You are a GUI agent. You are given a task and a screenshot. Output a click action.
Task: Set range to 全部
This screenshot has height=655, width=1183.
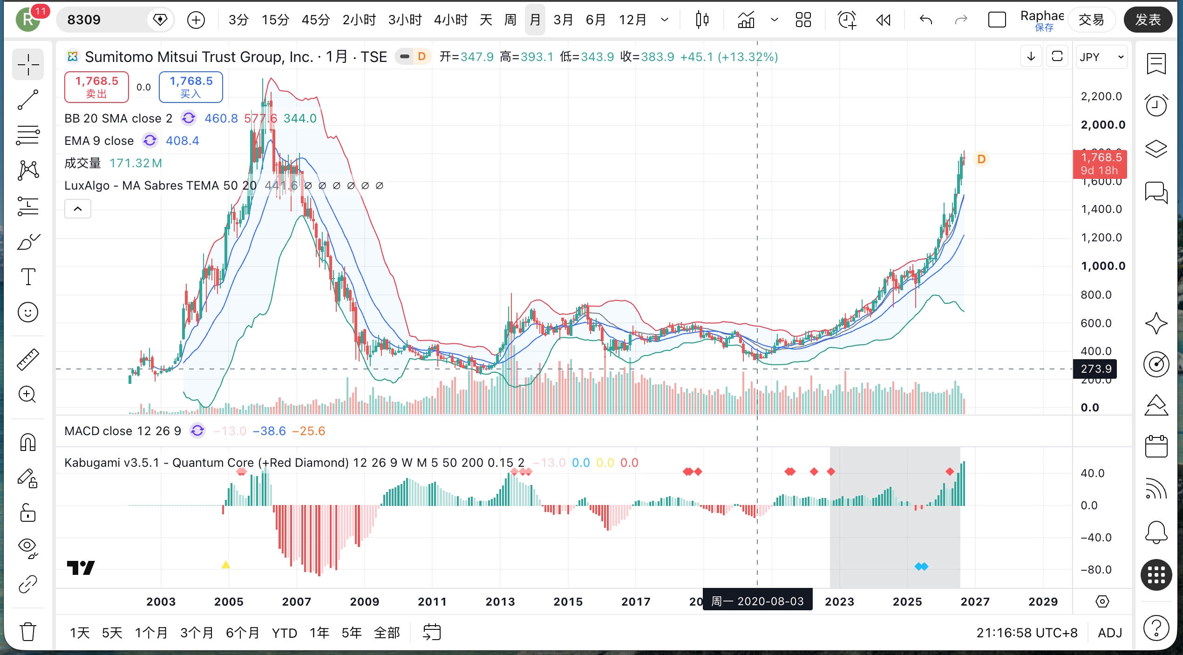(x=387, y=633)
